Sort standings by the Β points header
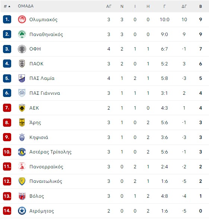Screen dimensions: 209x220 200,6
